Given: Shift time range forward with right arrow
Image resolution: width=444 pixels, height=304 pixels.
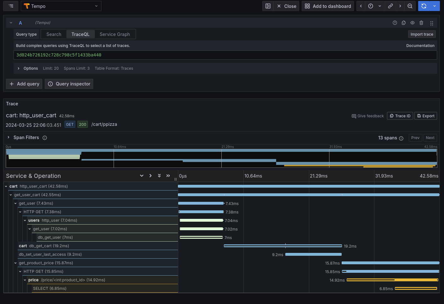Looking at the screenshot, I should [x=400, y=6].
